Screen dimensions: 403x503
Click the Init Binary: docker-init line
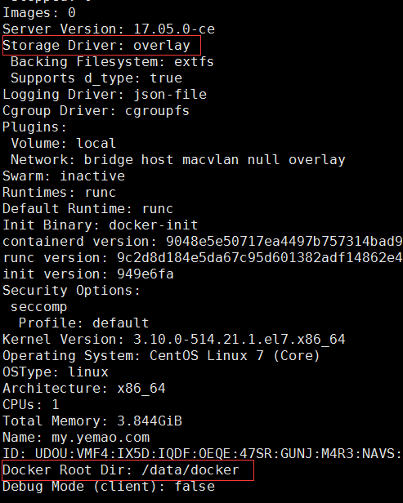[101, 225]
